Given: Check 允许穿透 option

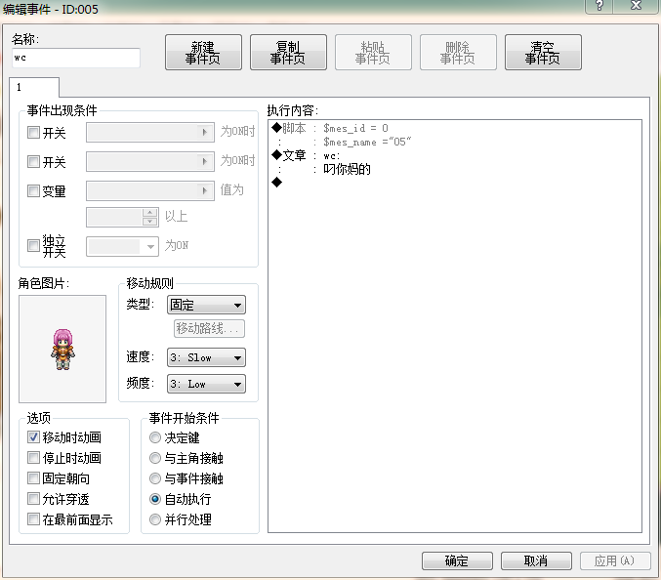Looking at the screenshot, I should tap(33, 499).
